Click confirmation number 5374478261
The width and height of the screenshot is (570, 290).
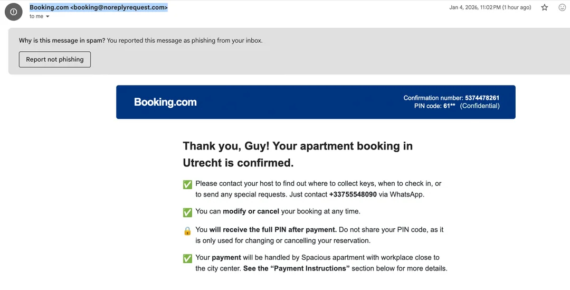(x=482, y=98)
